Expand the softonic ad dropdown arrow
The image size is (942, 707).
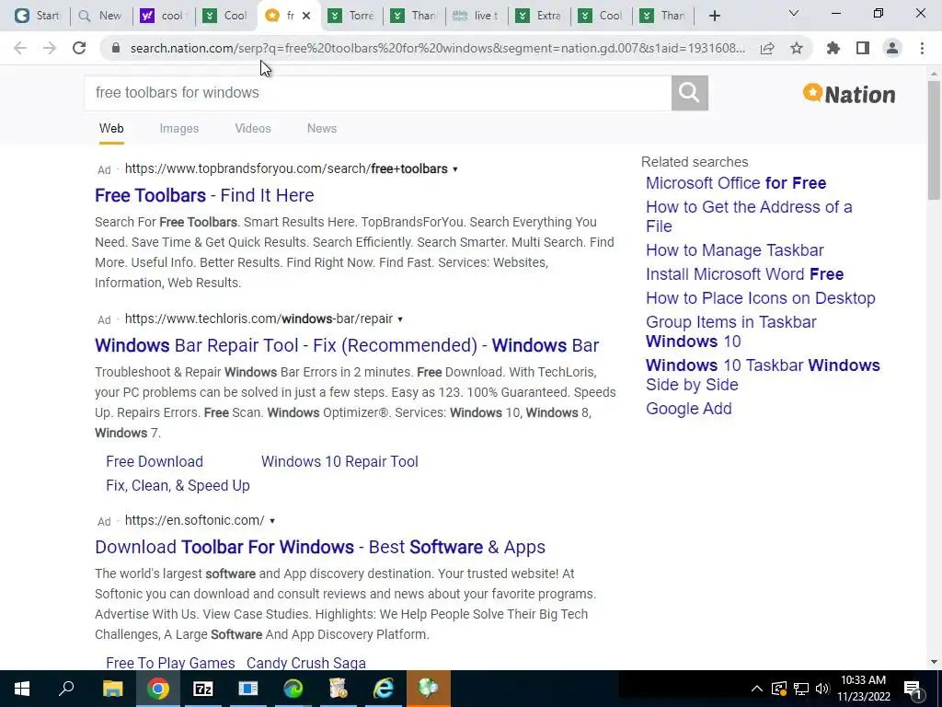272,521
